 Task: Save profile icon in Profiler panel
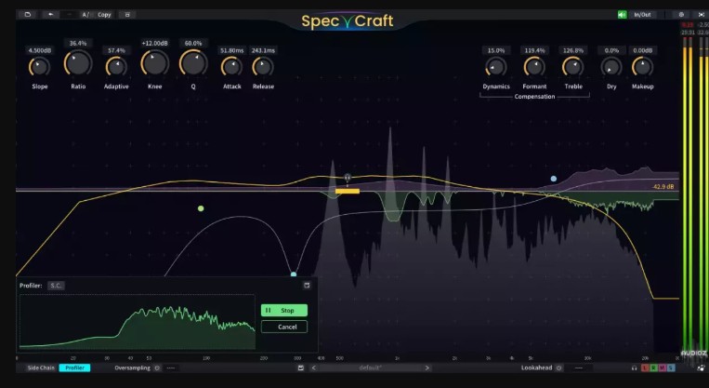[x=307, y=286]
